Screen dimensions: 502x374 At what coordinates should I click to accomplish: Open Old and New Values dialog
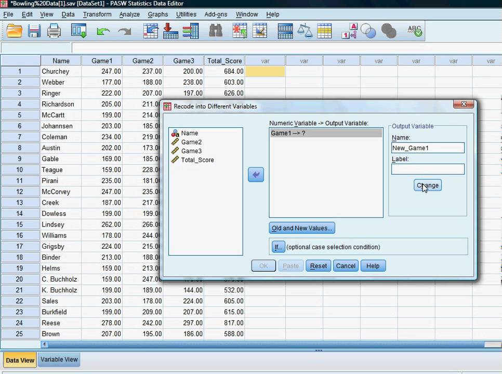pyautogui.click(x=302, y=228)
